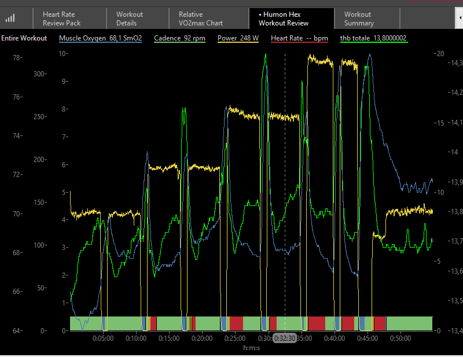Select the Humon Hex Workout Review tab
This screenshot has width=463, height=357.
coord(284,19)
